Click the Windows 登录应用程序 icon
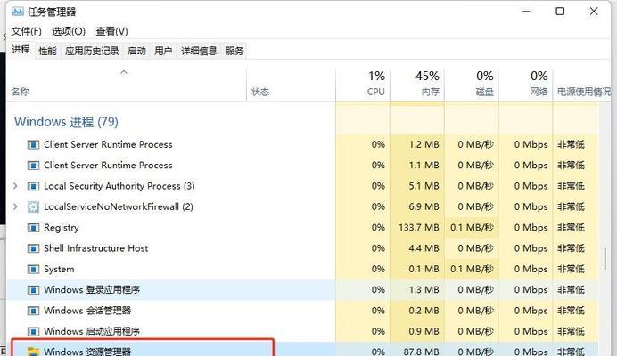Viewport: 617px width, 356px height. (x=33, y=290)
